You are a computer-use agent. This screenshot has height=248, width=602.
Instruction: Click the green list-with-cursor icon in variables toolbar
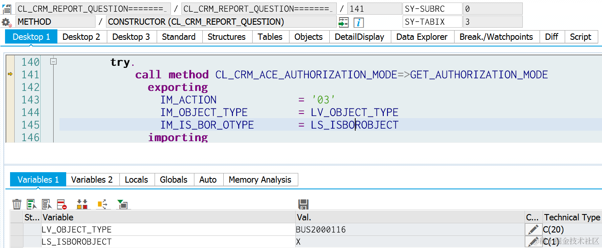[32, 204]
